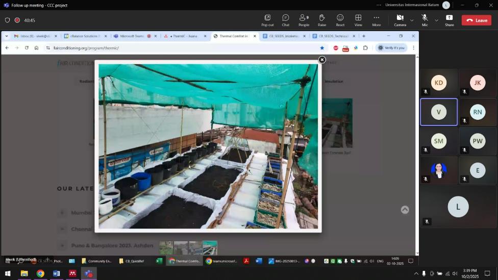
Task: Click the scroll-to-top arrow on webpage
Action: [405, 210]
